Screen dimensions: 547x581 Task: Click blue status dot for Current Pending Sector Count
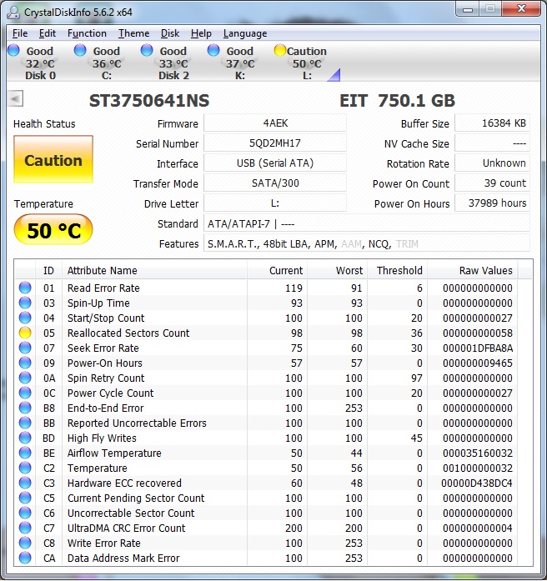25,498
